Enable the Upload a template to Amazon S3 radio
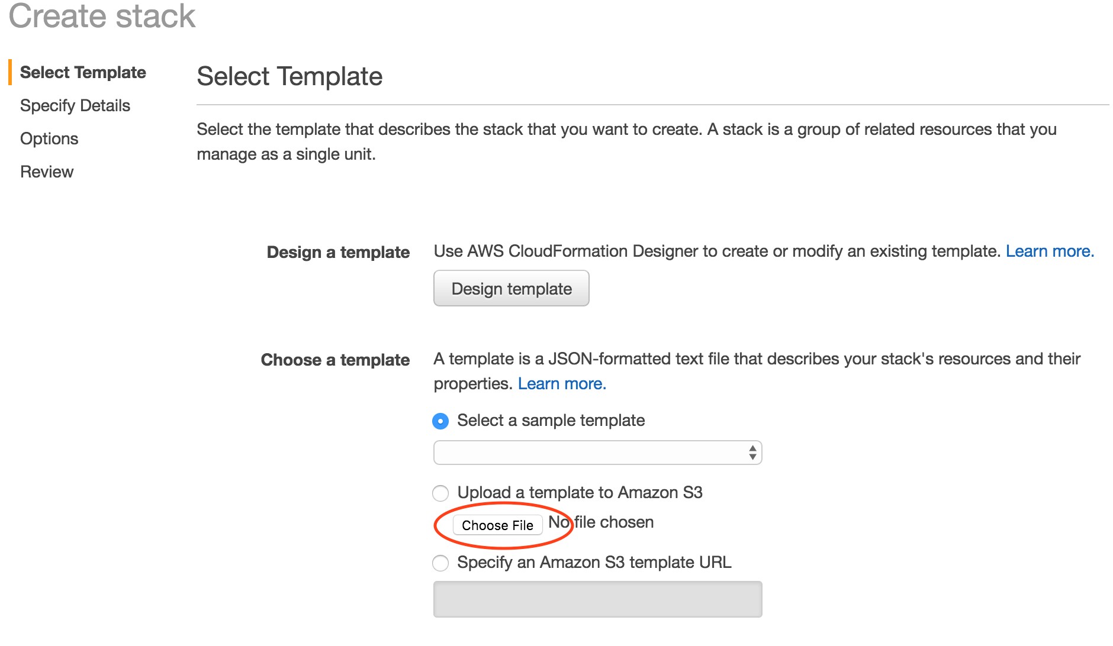Screen dimensions: 1113x646 tap(440, 493)
